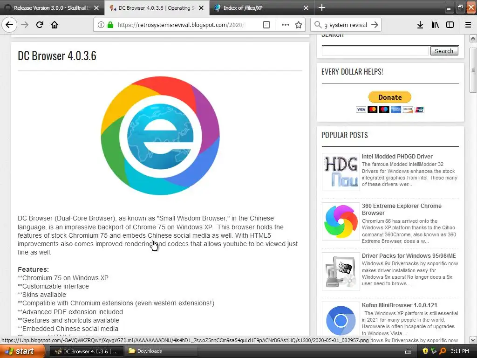Click the EVERY DOLLAR HELPS! heading
Image resolution: width=477 pixels, height=358 pixels.
pos(352,72)
